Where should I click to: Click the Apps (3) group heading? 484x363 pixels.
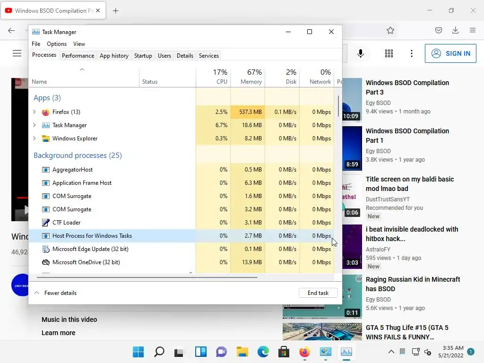[47, 98]
